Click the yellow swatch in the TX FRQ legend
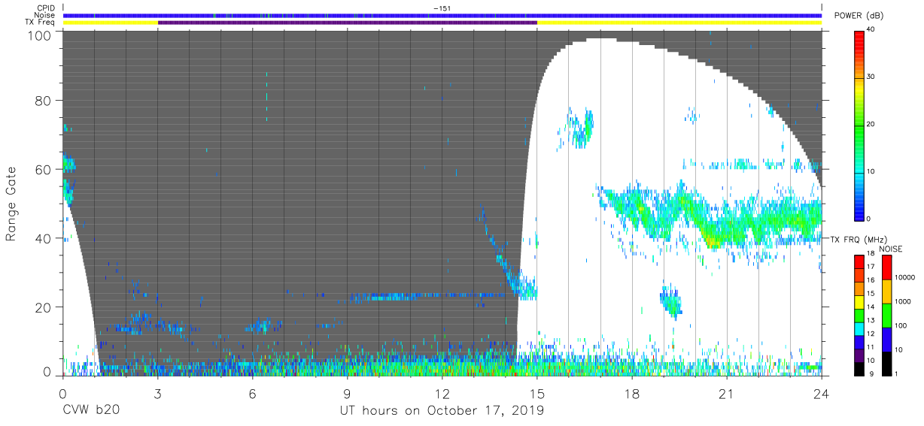The image size is (924, 426). click(x=859, y=301)
